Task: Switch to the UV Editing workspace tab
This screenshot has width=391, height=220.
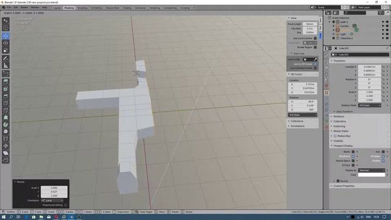Action: tap(97, 8)
